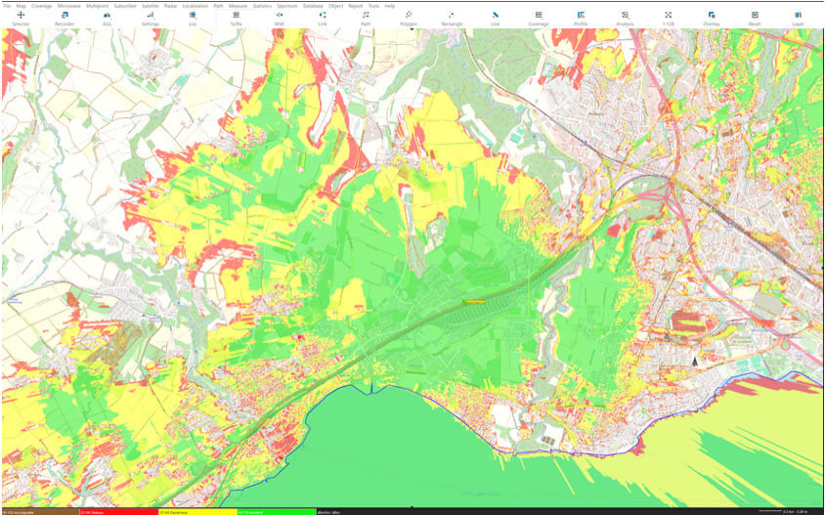825x515 pixels.
Task: Click the Link toolbar button
Action: 323,18
